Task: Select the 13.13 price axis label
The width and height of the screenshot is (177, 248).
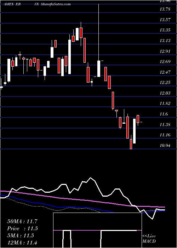Action: (165, 41)
